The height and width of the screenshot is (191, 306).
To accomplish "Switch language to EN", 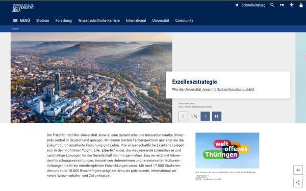I will click(282, 5).
